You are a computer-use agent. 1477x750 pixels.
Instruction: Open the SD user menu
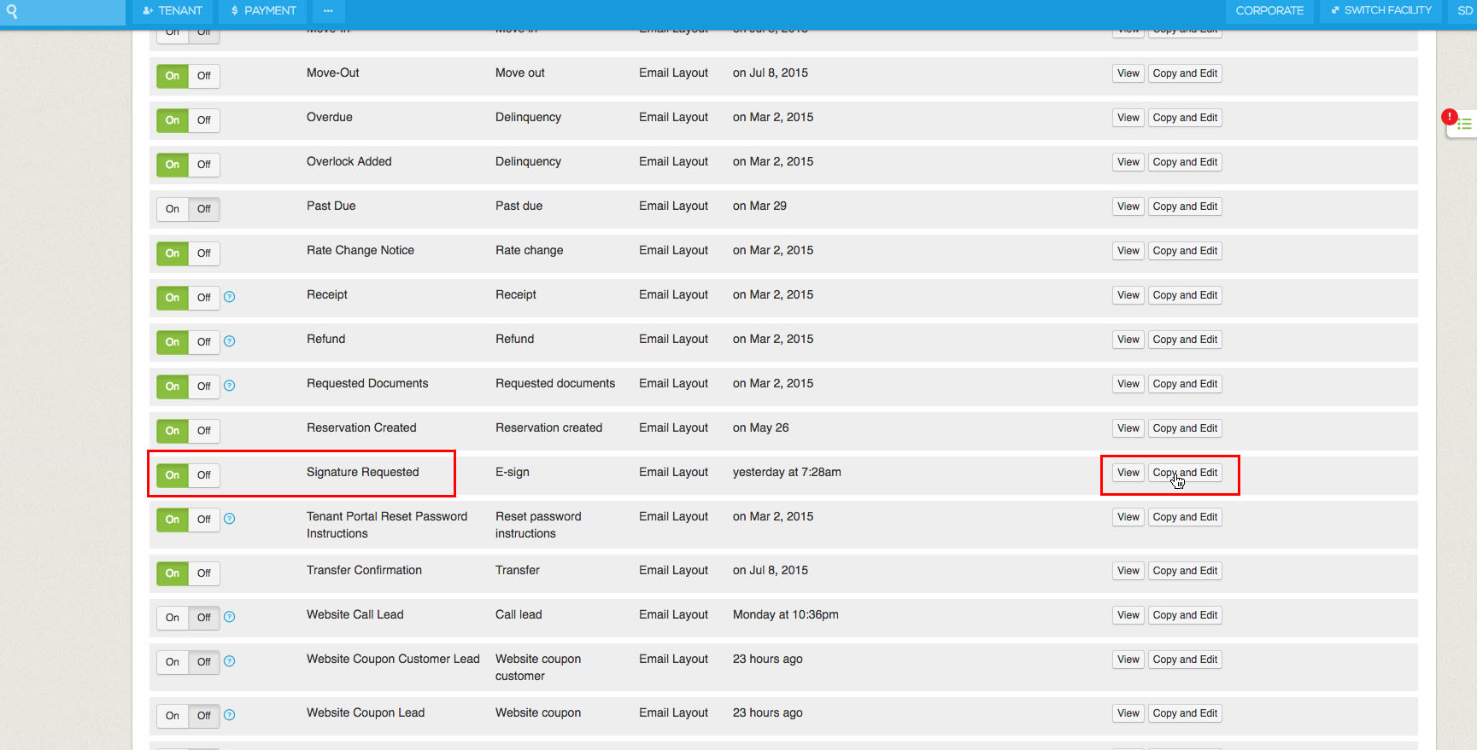(x=1464, y=11)
